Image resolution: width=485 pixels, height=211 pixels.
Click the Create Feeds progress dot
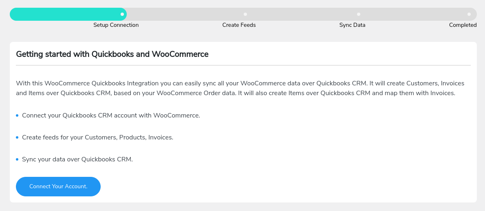point(245,14)
